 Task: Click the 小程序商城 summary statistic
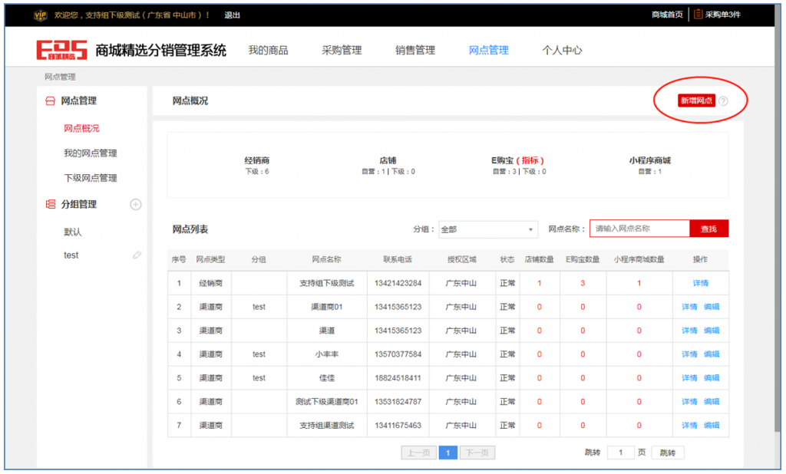pyautogui.click(x=649, y=166)
